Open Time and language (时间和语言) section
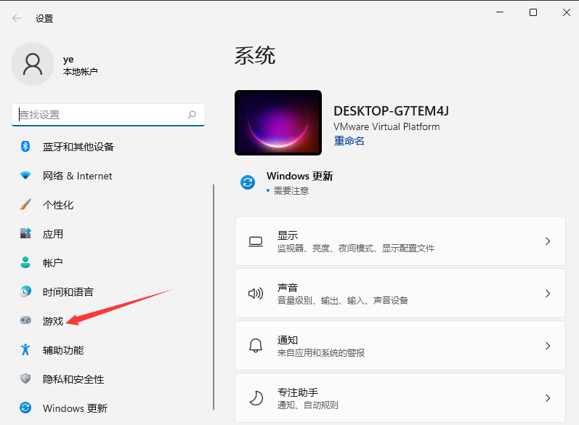 [x=68, y=292]
